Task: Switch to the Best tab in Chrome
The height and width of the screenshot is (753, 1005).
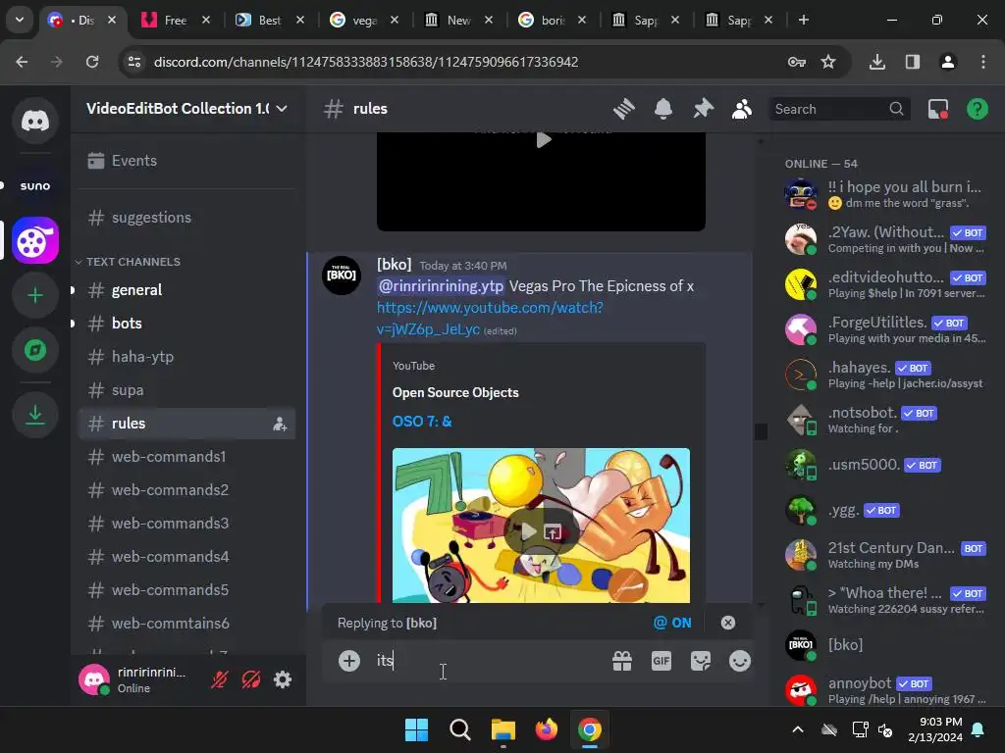Action: [x=270, y=20]
